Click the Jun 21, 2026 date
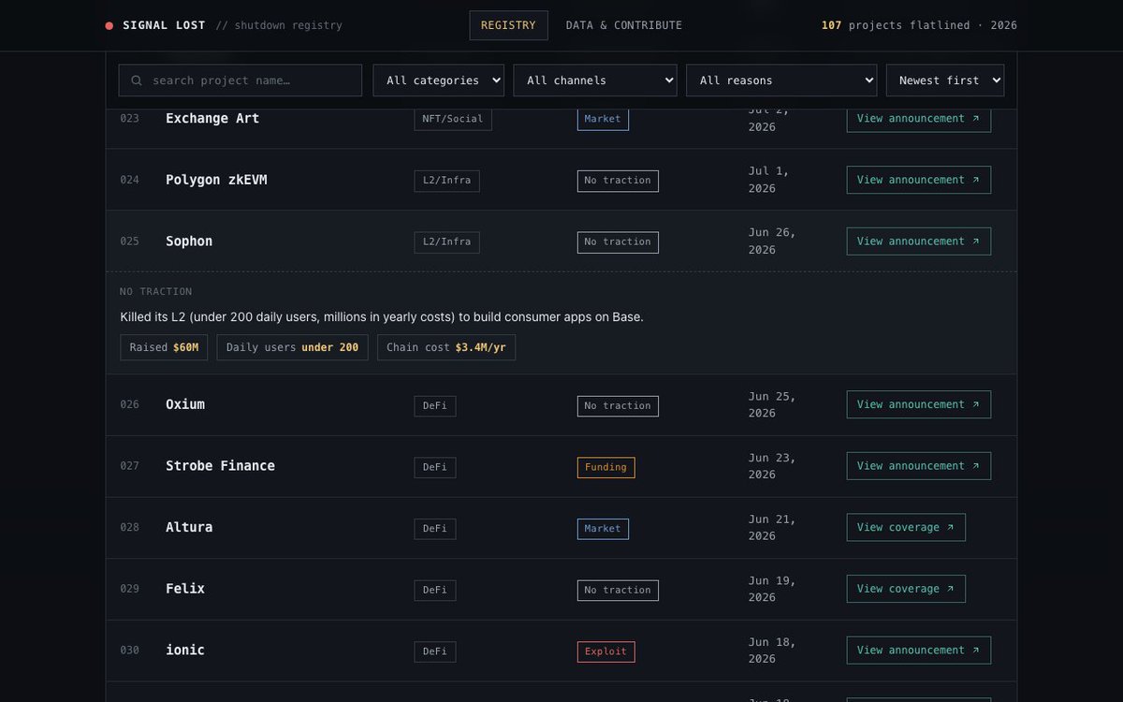Image resolution: width=1123 pixels, height=702 pixels. pos(772,527)
